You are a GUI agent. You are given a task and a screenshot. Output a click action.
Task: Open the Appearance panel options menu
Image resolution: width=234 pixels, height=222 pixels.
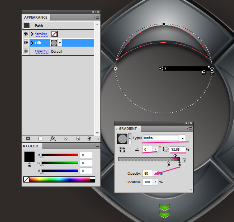[x=96, y=18]
